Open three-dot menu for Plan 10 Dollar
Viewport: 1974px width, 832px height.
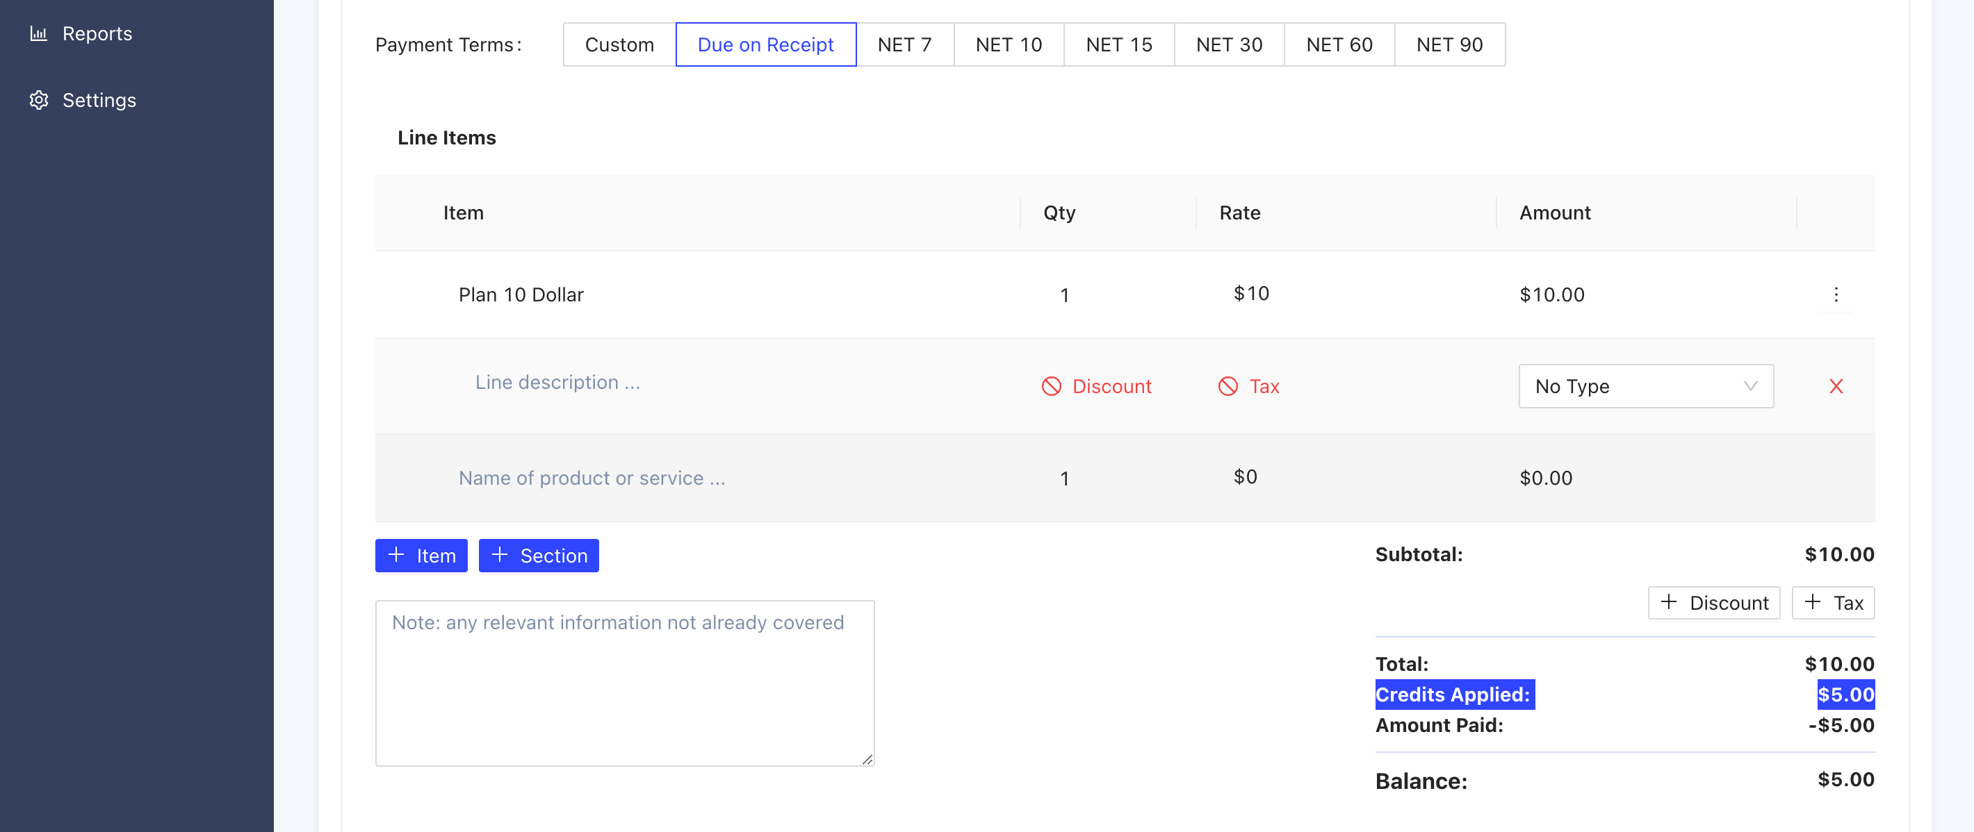pyautogui.click(x=1835, y=294)
